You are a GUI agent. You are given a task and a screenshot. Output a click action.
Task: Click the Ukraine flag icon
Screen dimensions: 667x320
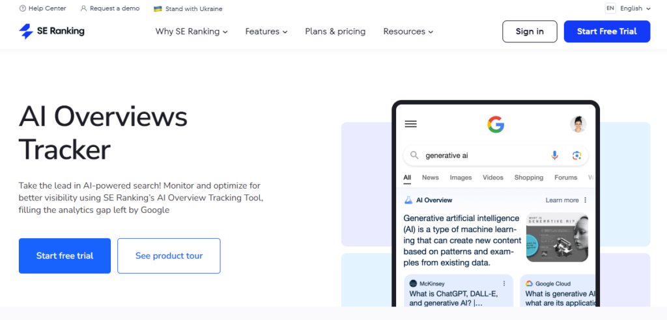coord(158,8)
